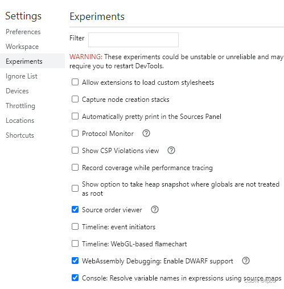The height and width of the screenshot is (289, 284).
Task: Enable Allow extensions to load custom stylesheets
Action: [75, 82]
